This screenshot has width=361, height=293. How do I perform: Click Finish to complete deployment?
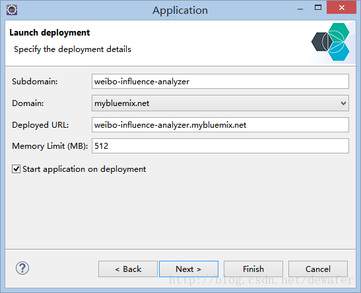pos(253,269)
